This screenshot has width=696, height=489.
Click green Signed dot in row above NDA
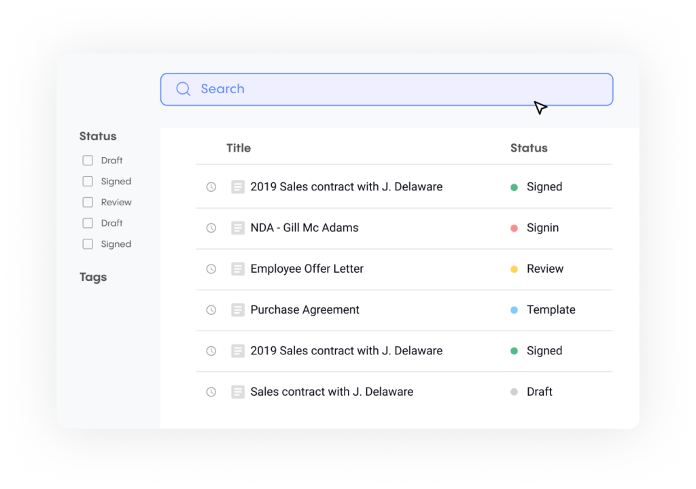(x=514, y=188)
